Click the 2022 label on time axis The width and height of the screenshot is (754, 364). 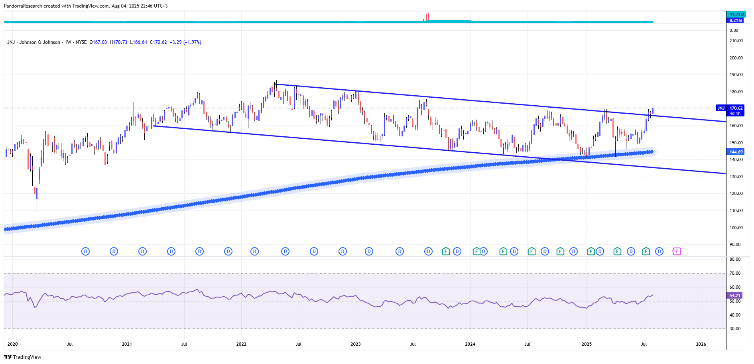tap(241, 344)
